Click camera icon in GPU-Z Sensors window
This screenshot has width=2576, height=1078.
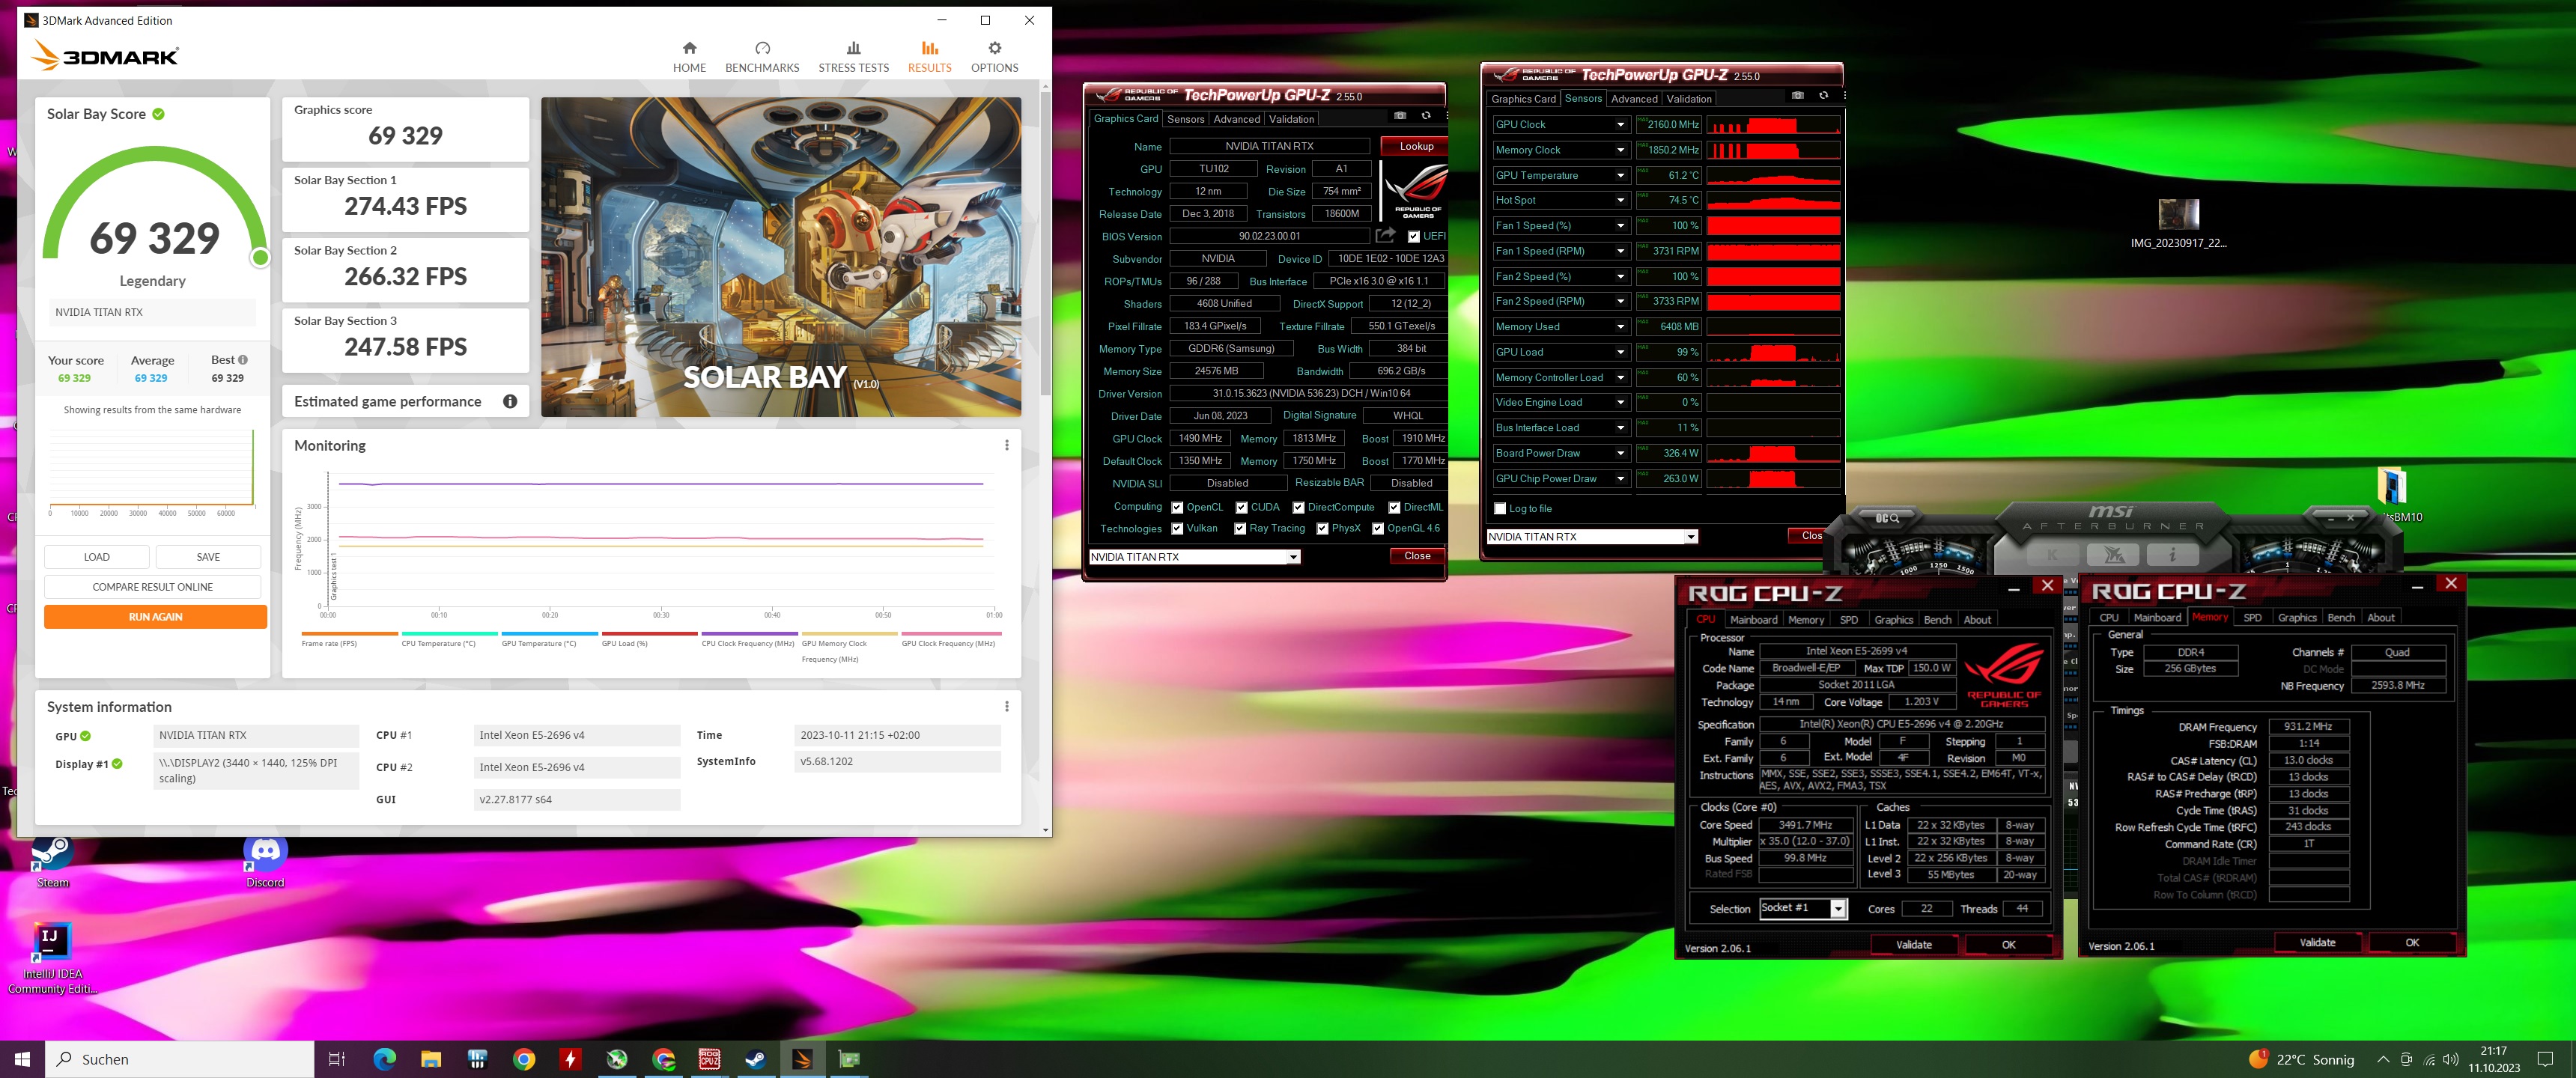pyautogui.click(x=1798, y=96)
